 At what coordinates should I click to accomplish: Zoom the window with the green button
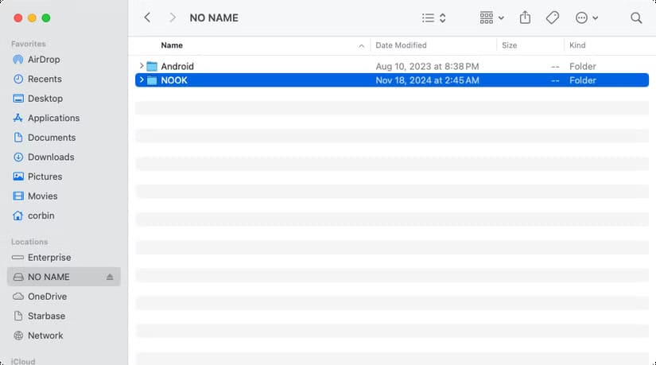coord(46,18)
